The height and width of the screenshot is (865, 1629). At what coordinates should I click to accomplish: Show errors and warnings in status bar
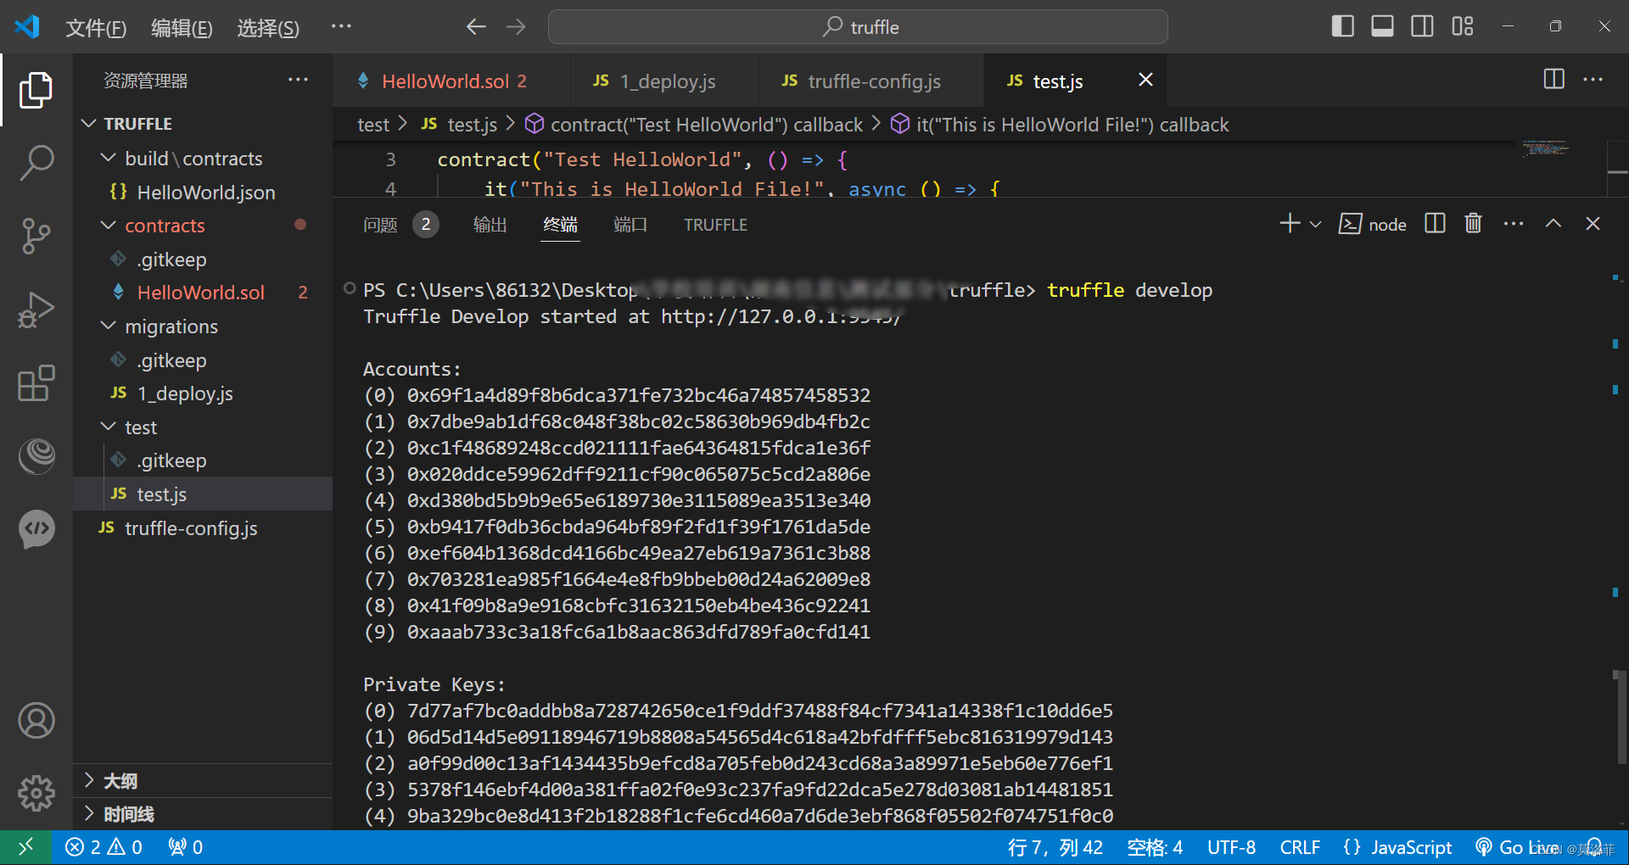pos(104,847)
